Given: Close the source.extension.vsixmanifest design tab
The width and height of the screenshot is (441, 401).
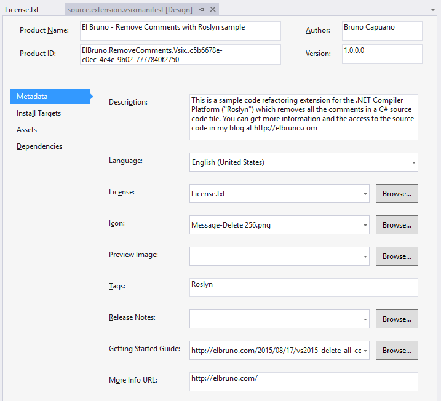Looking at the screenshot, I should click(212, 10).
